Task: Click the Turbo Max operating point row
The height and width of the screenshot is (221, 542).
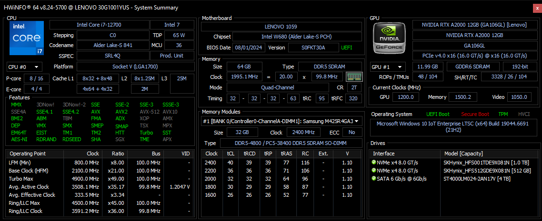Action: click(x=99, y=179)
